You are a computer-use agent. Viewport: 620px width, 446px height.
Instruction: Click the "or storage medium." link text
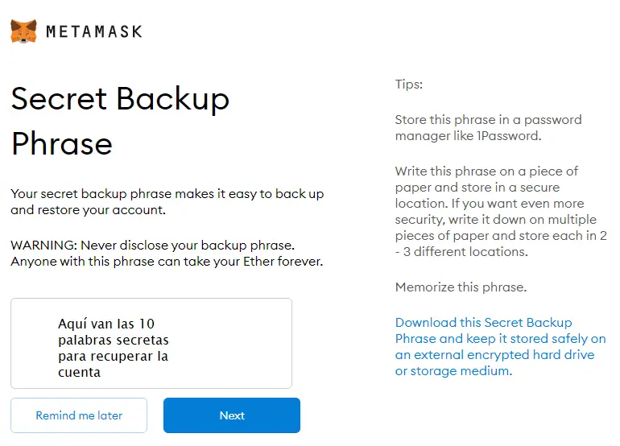tap(453, 371)
